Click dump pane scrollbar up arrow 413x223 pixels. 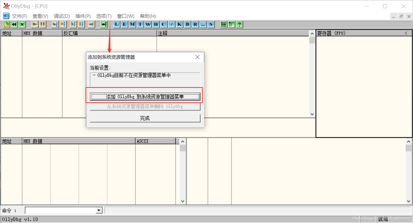[183, 141]
